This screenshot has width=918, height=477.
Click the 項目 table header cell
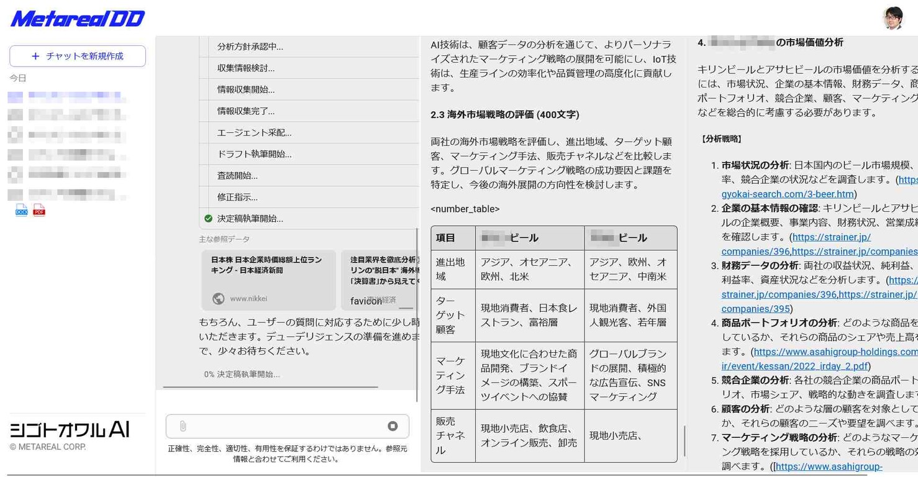tap(453, 238)
